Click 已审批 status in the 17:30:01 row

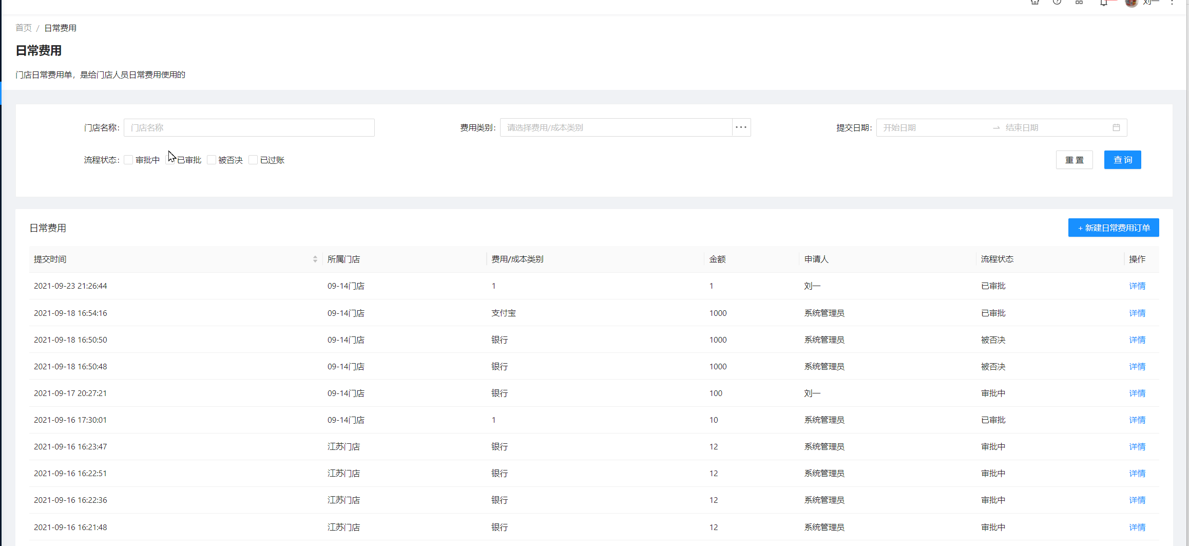pos(993,420)
